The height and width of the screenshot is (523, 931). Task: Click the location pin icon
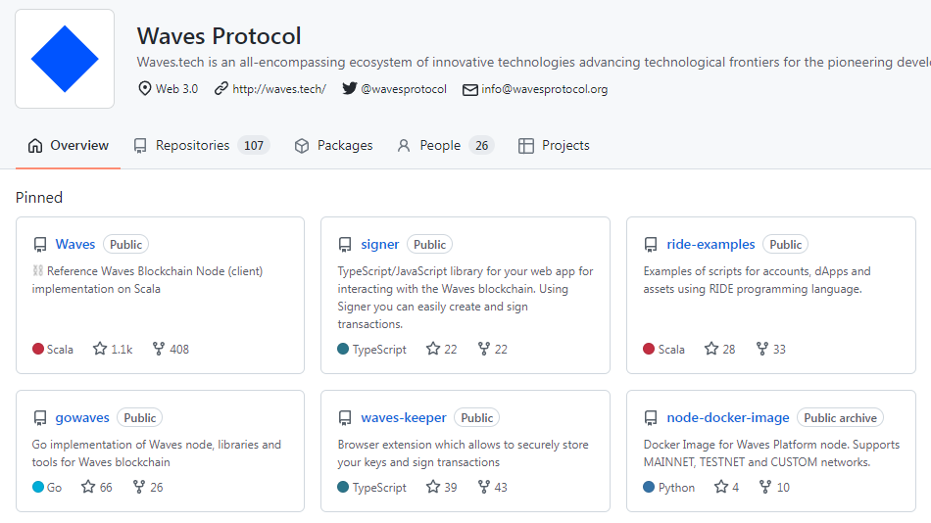pos(144,88)
